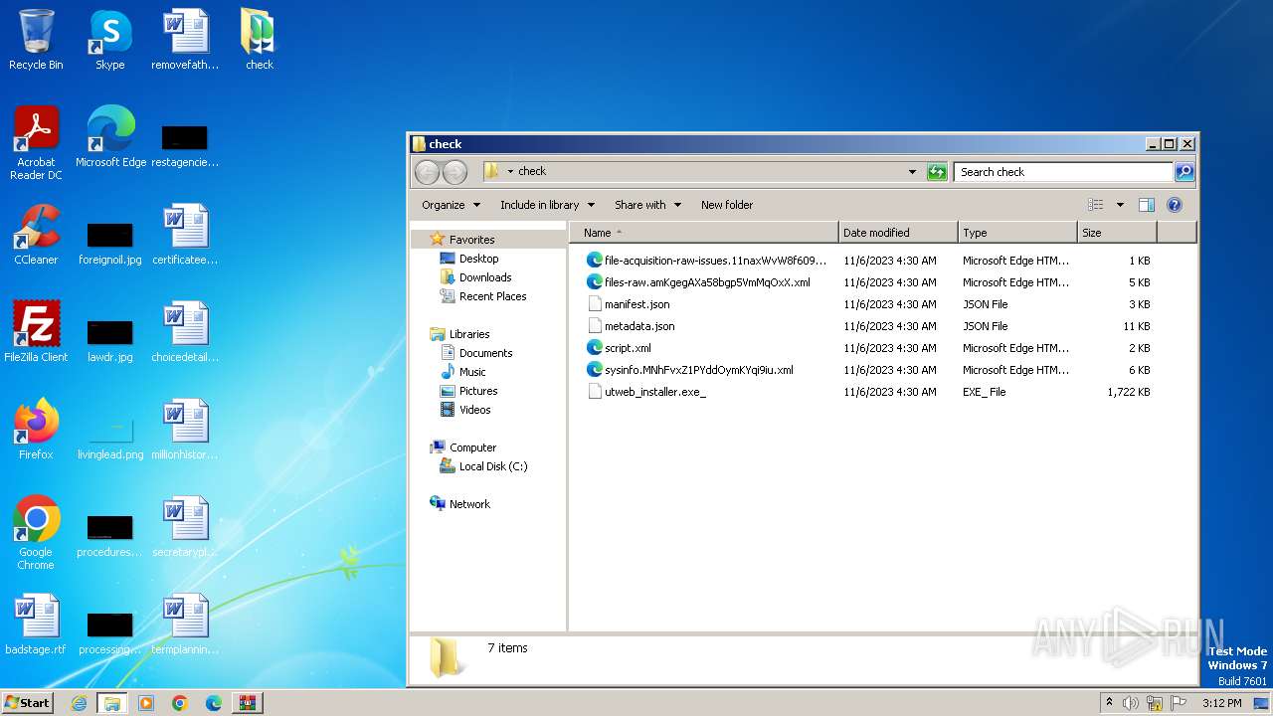Click the breadcrumb arrow before check
This screenshot has height=716, width=1273.
point(510,172)
